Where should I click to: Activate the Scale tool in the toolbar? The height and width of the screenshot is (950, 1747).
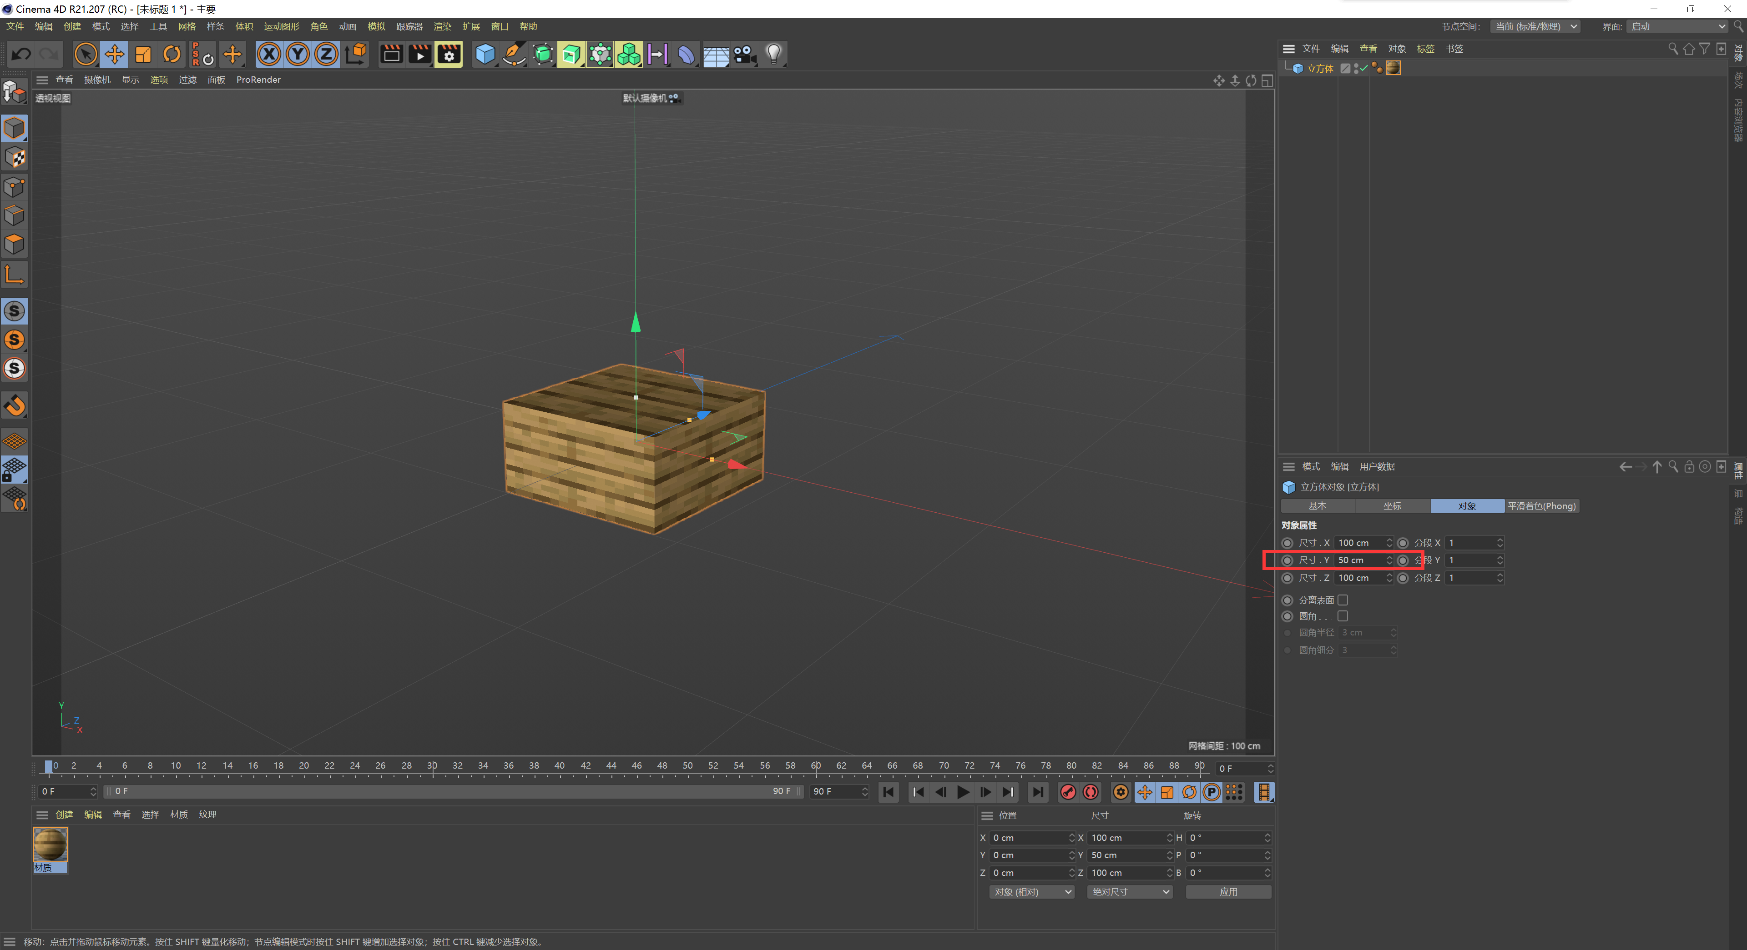point(143,54)
